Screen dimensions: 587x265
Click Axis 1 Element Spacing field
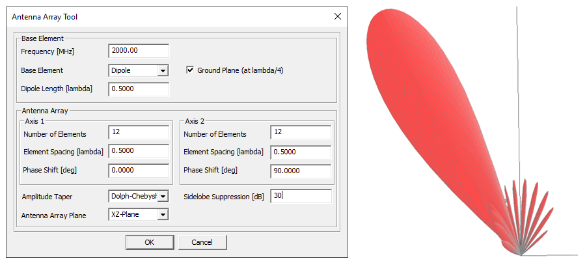139,152
